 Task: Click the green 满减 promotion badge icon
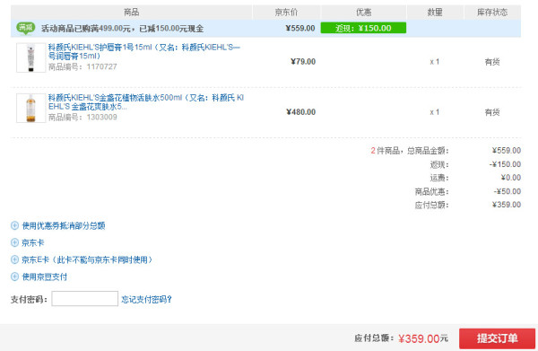[x=26, y=28]
